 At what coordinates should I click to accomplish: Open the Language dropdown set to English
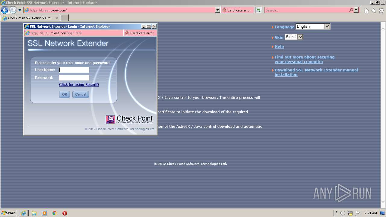[x=313, y=27]
